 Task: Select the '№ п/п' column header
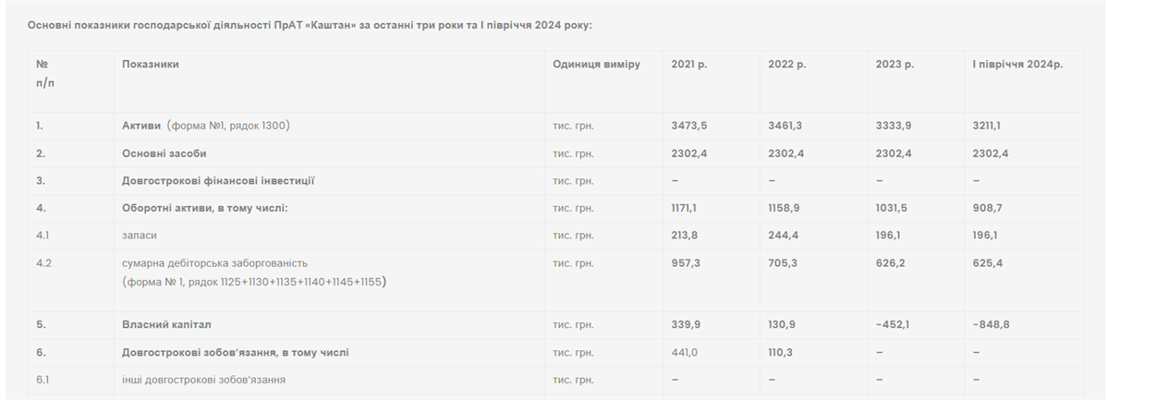[x=43, y=73]
